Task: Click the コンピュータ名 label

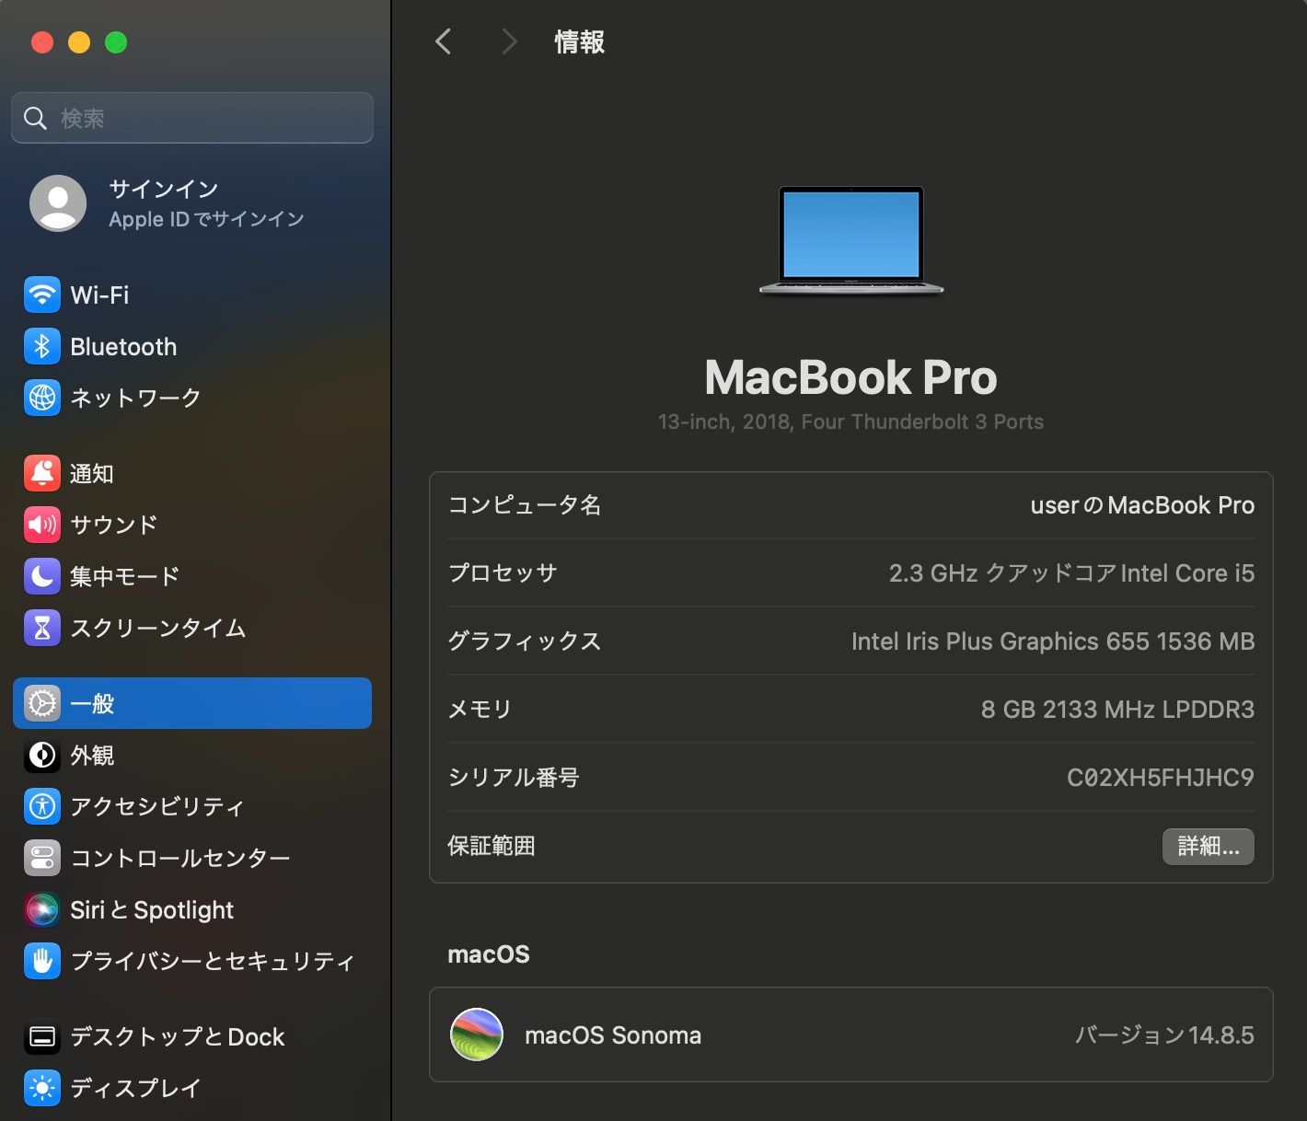Action: tap(525, 505)
